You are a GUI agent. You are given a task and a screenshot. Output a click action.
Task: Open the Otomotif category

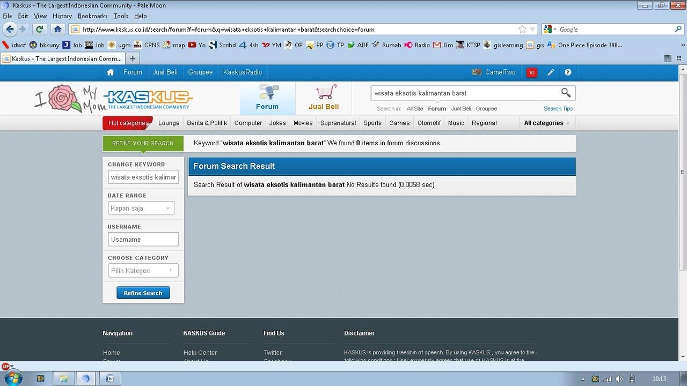(x=429, y=123)
